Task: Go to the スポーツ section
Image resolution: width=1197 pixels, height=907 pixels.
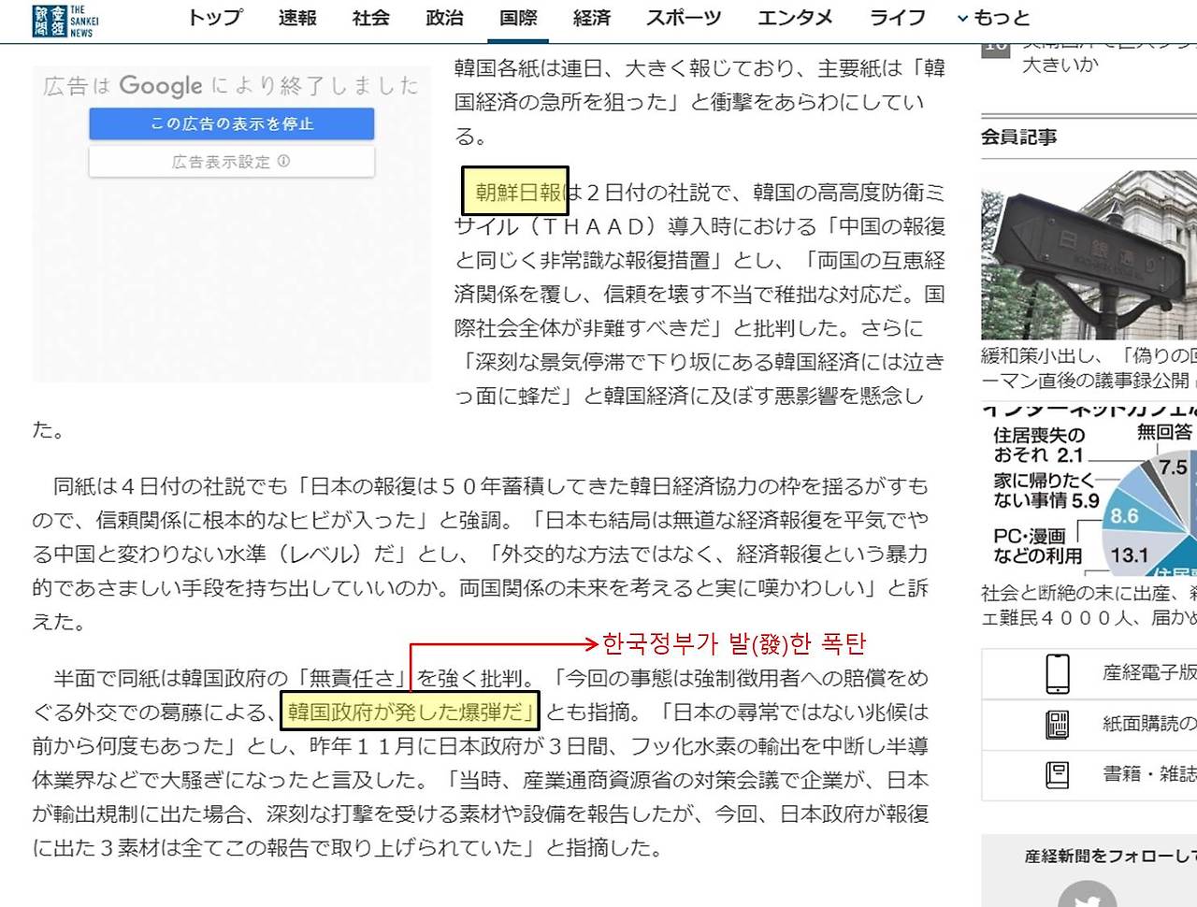Action: pyautogui.click(x=685, y=18)
